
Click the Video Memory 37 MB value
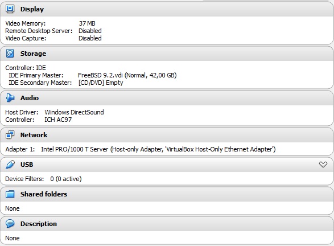[87, 23]
